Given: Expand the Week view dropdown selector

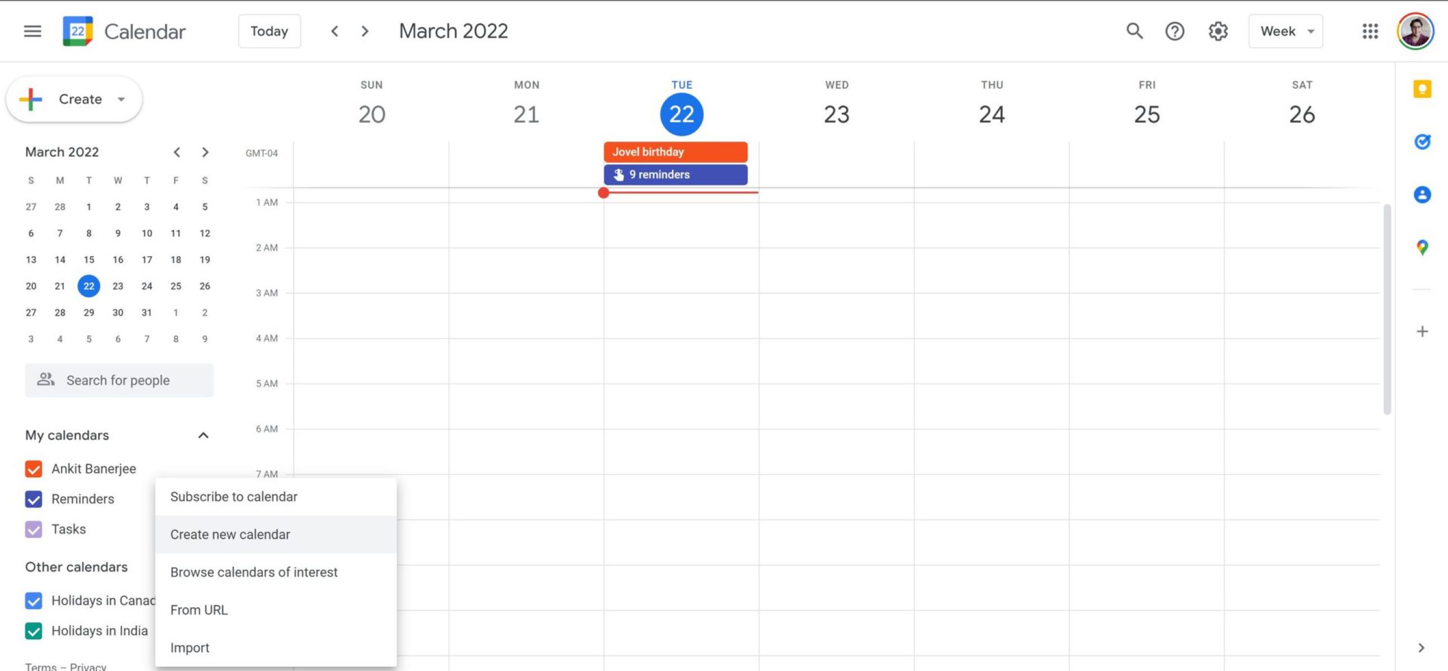Looking at the screenshot, I should (x=1286, y=30).
